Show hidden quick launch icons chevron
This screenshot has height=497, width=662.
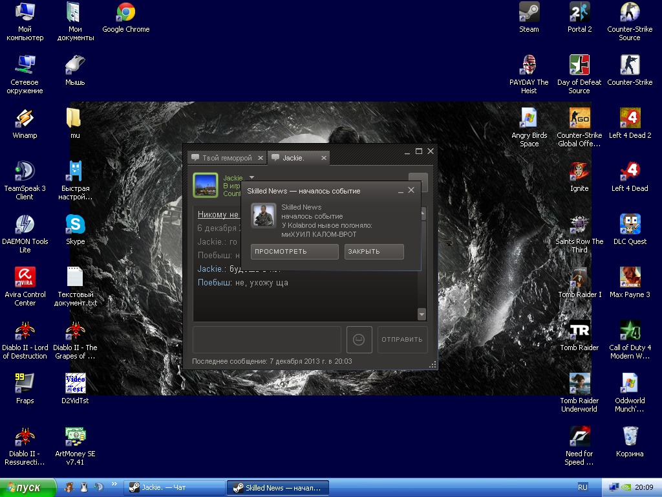[x=114, y=484]
